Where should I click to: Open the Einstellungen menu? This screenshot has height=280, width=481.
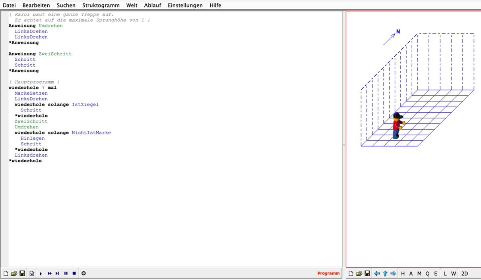(185, 5)
